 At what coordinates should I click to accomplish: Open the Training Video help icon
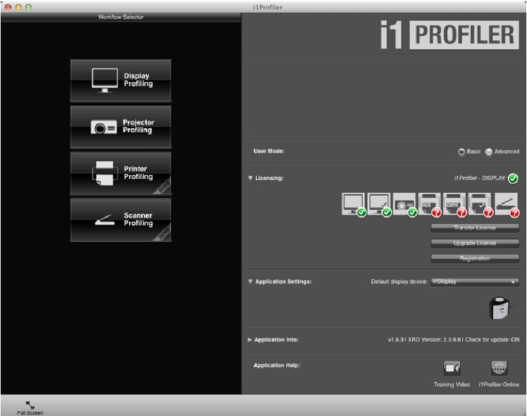tap(452, 368)
